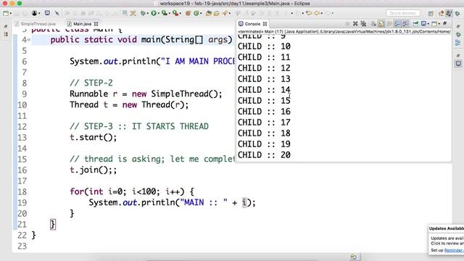Image resolution: width=464 pixels, height=261 pixels.
Task: Click the Open Perspective icon
Action: [431, 13]
